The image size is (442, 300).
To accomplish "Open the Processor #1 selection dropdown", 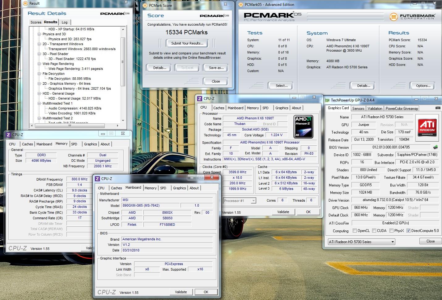I will point(240,201).
